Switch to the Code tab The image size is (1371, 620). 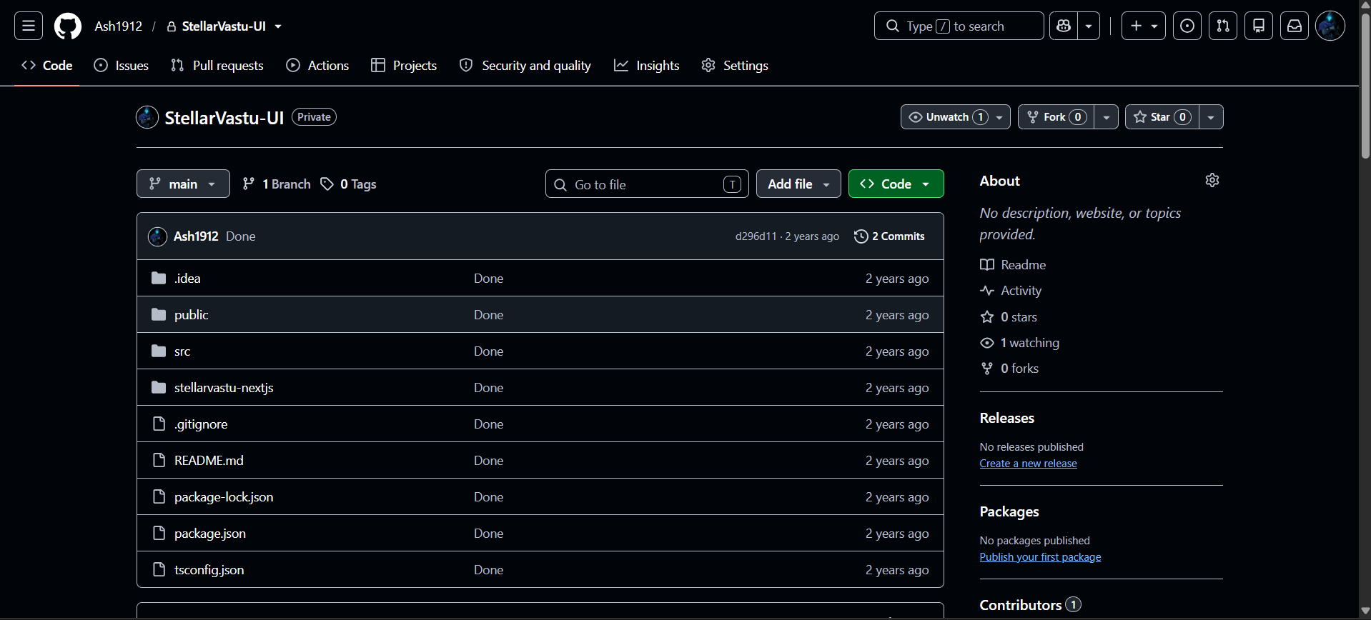pyautogui.click(x=47, y=66)
